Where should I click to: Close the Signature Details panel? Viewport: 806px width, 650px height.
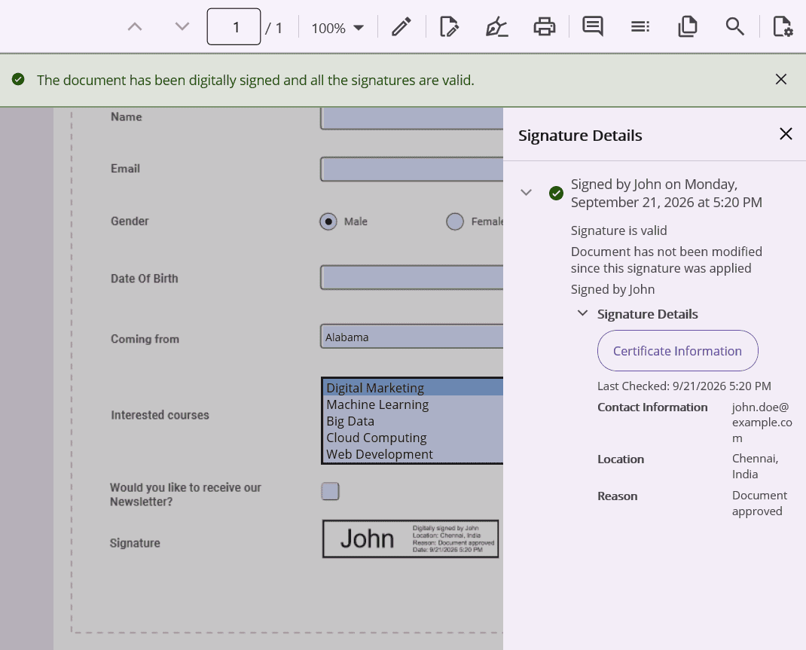tap(786, 134)
